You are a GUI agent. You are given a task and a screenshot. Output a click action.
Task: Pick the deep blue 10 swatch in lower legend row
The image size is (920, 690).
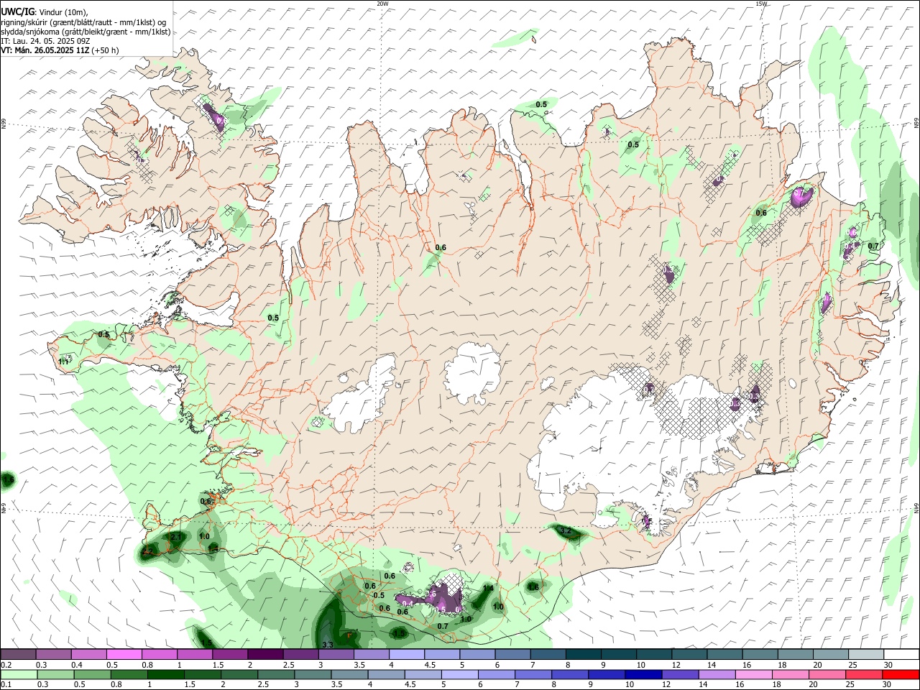pos(643,675)
